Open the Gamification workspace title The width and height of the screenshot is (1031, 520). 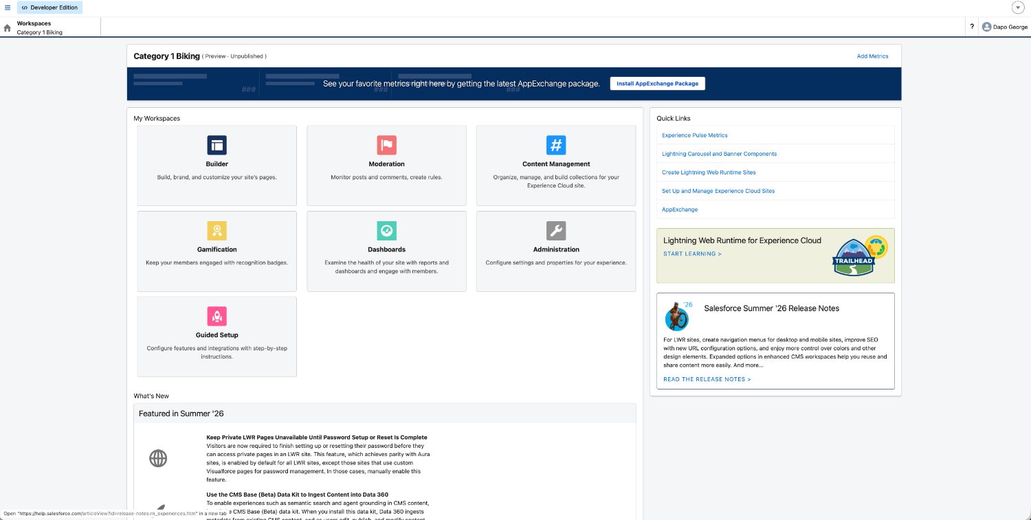pyautogui.click(x=217, y=249)
